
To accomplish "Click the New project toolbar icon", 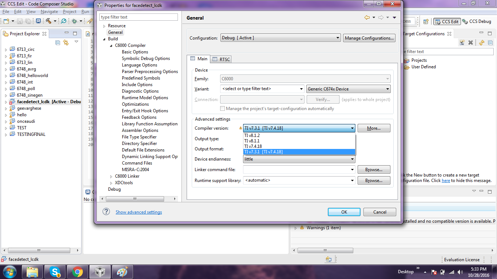I will click(x=6, y=21).
